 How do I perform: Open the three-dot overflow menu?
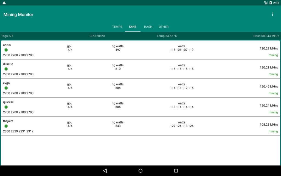pyautogui.click(x=272, y=15)
